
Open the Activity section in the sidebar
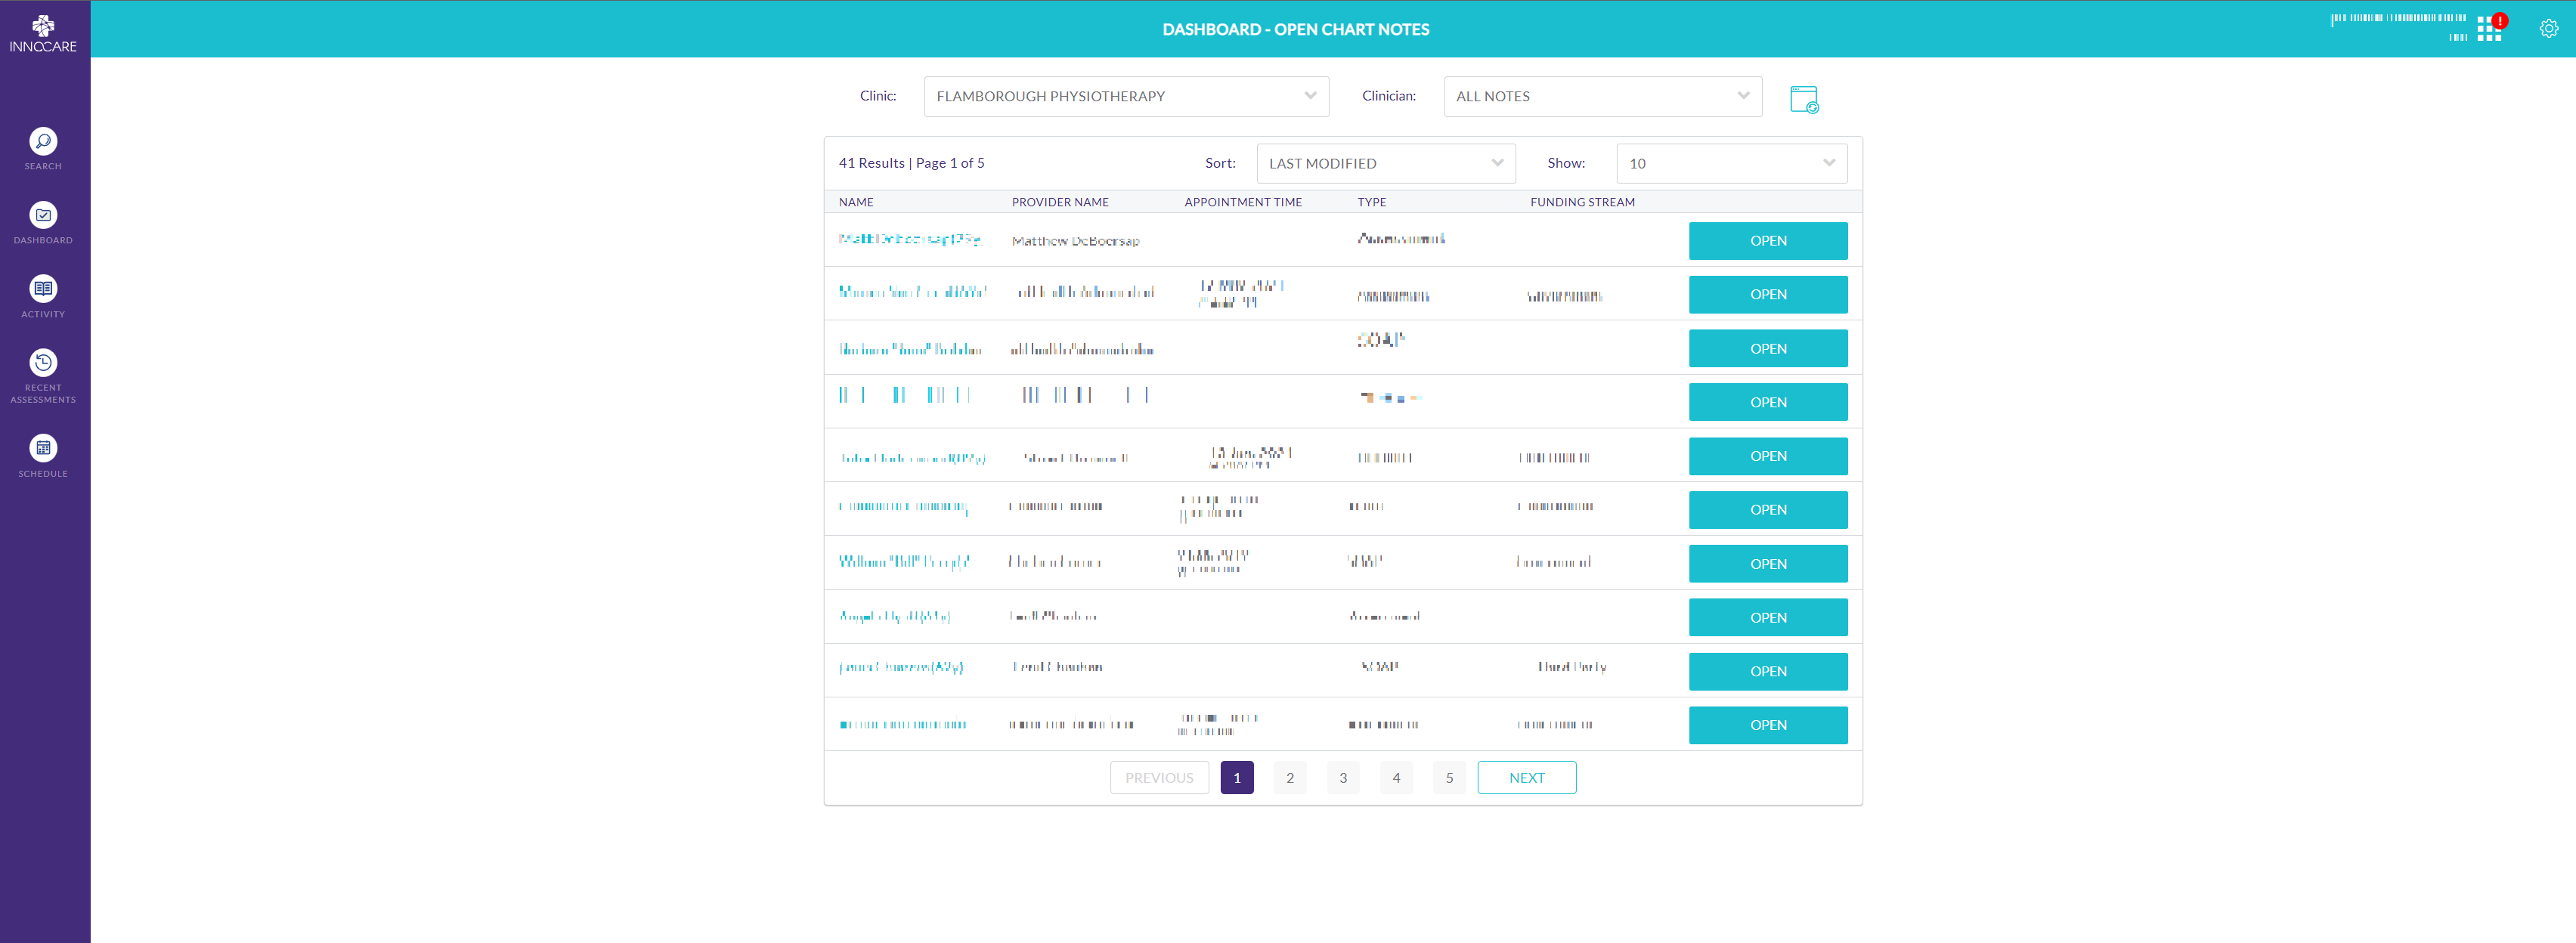pyautogui.click(x=43, y=297)
